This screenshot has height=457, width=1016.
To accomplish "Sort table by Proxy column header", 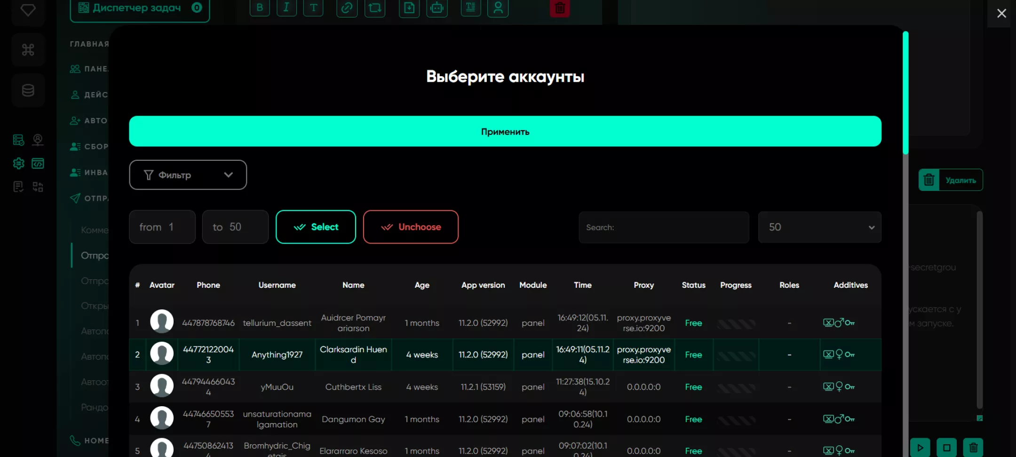I will point(643,285).
